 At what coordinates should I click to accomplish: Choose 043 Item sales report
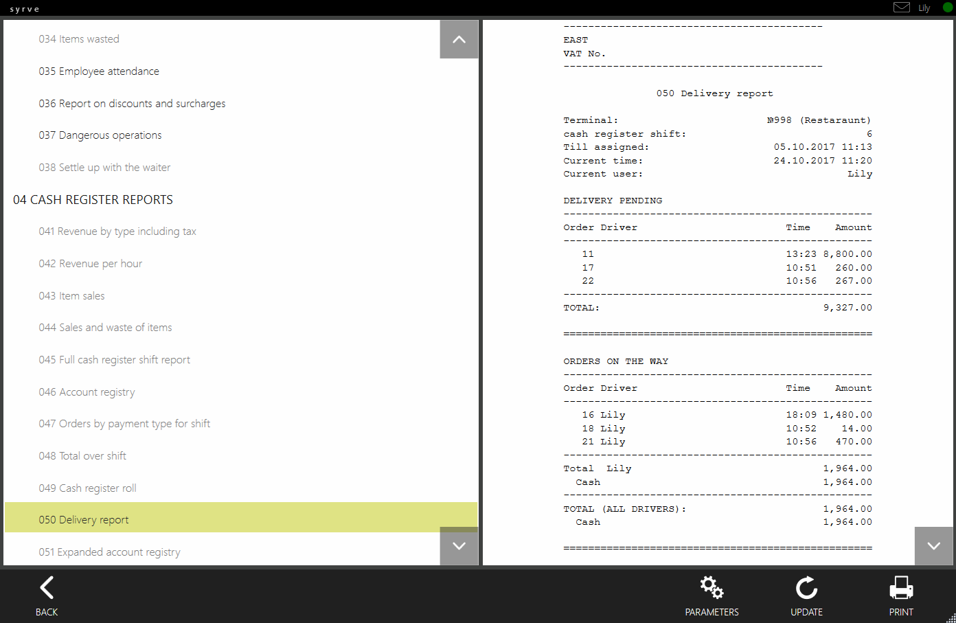[72, 296]
